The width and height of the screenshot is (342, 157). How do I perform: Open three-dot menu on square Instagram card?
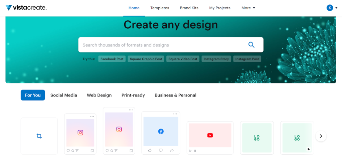tap(92, 116)
